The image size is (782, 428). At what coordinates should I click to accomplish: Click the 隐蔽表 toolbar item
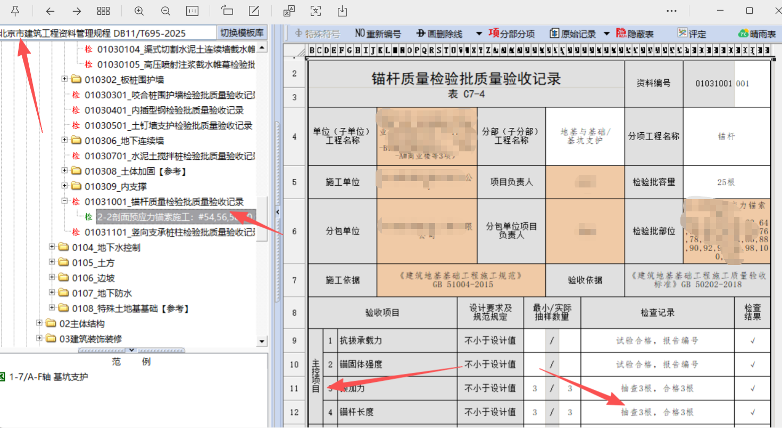point(635,33)
